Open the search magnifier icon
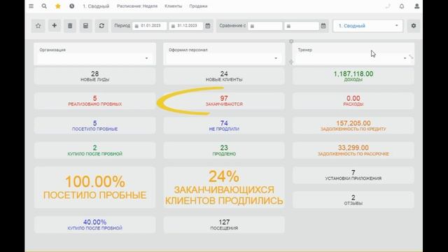This screenshot has width=448, height=252. pos(44,6)
